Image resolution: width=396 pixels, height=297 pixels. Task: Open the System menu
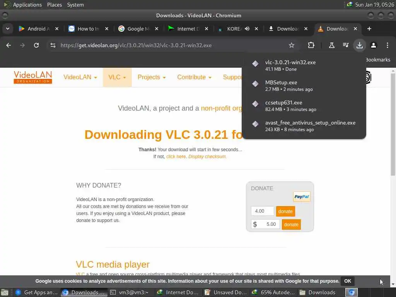pyautogui.click(x=75, y=5)
